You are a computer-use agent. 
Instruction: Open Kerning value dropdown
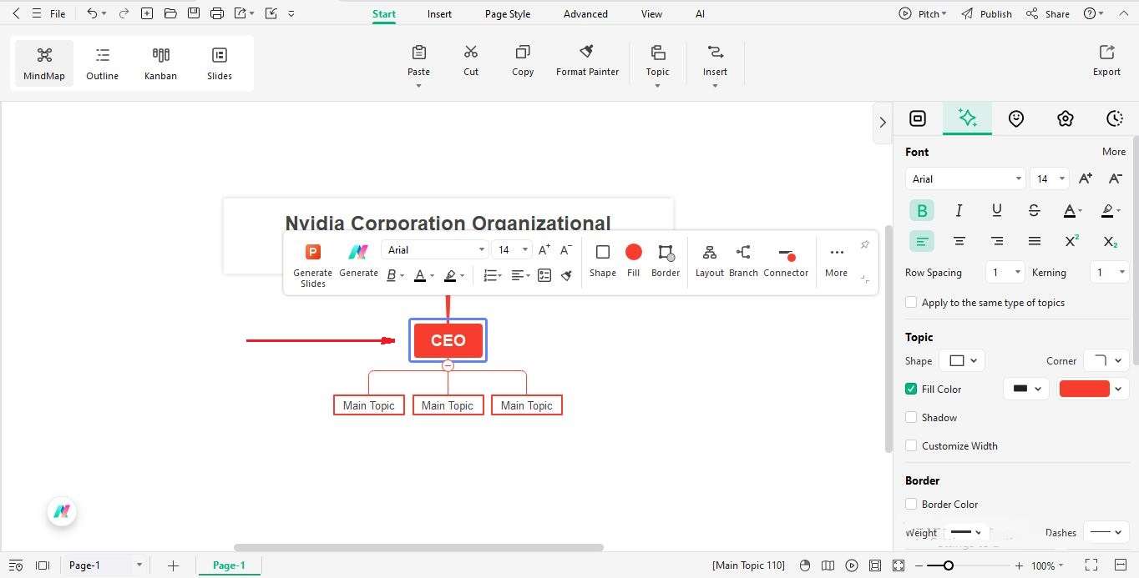click(x=1110, y=272)
